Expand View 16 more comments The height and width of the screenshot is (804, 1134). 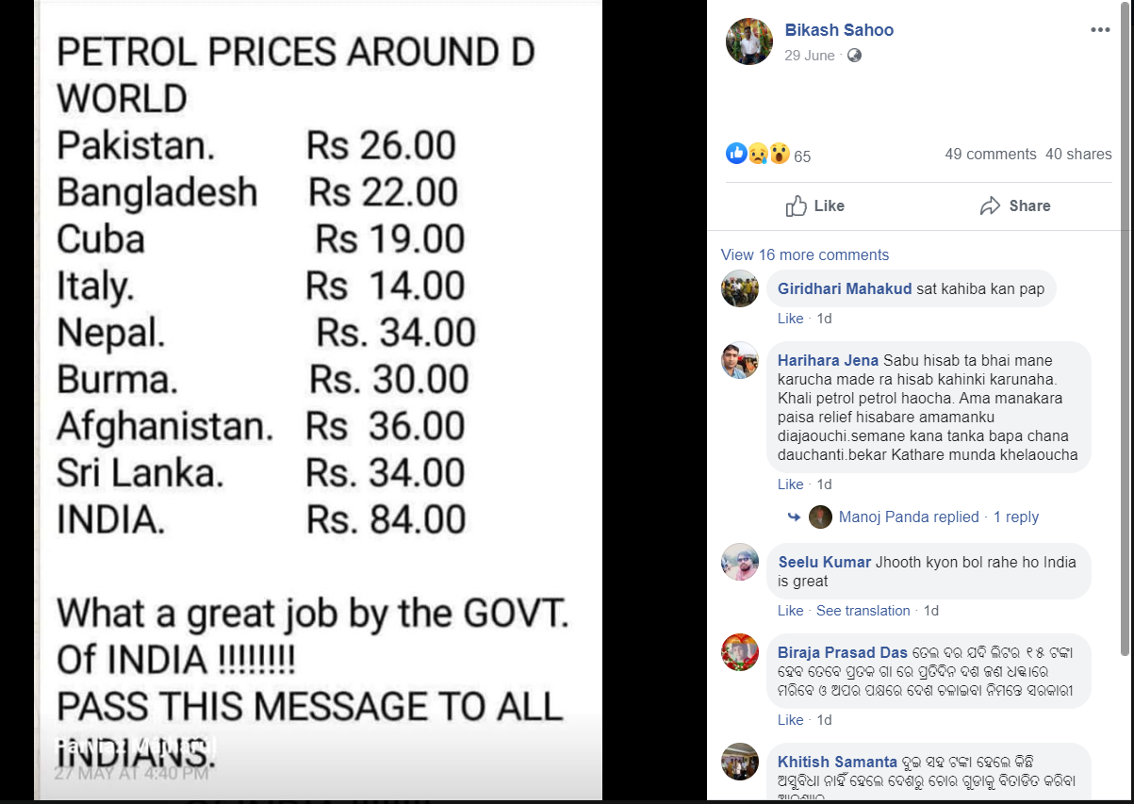coord(805,254)
